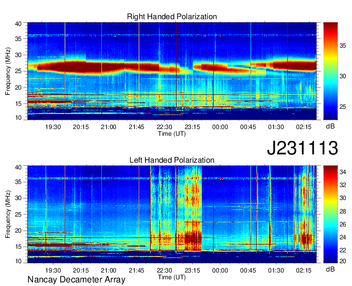
Task: Click the 10 MHz tick of lower plot
Action: click(18, 261)
